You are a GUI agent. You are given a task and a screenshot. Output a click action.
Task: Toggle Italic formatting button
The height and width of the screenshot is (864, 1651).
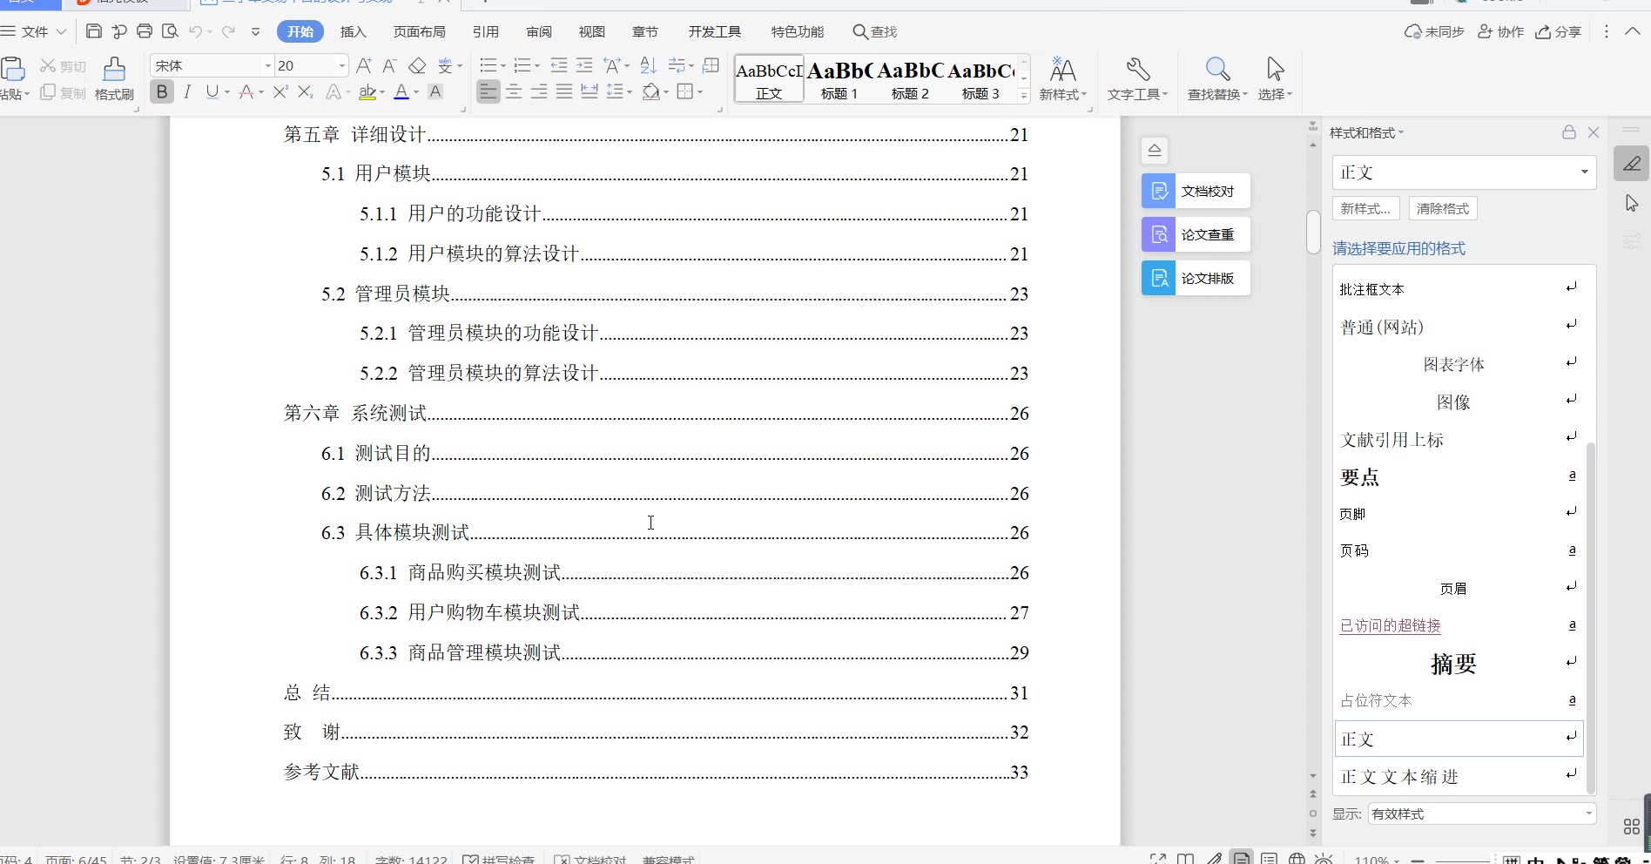pos(187,91)
